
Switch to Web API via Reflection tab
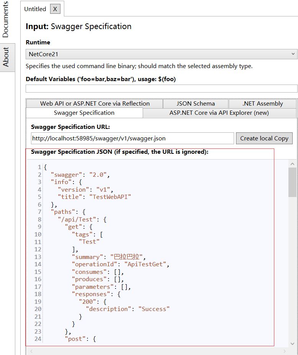coord(95,104)
